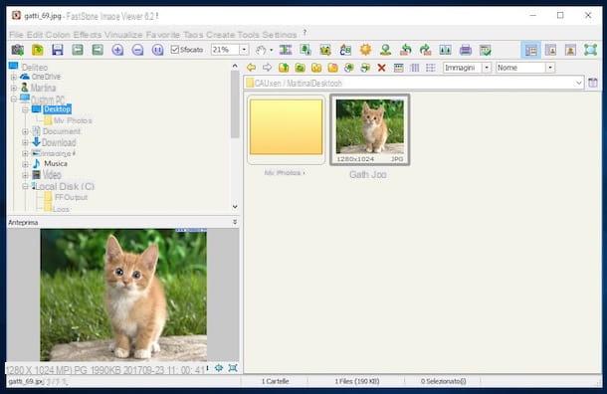Image resolution: width=607 pixels, height=394 pixels.
Task: Click the forward arrow in folder toolbar
Action: (267, 68)
